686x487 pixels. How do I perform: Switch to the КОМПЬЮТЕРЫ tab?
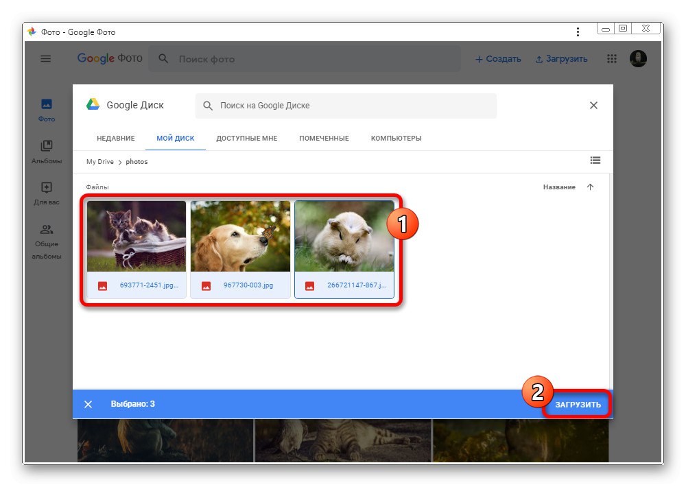click(x=396, y=138)
